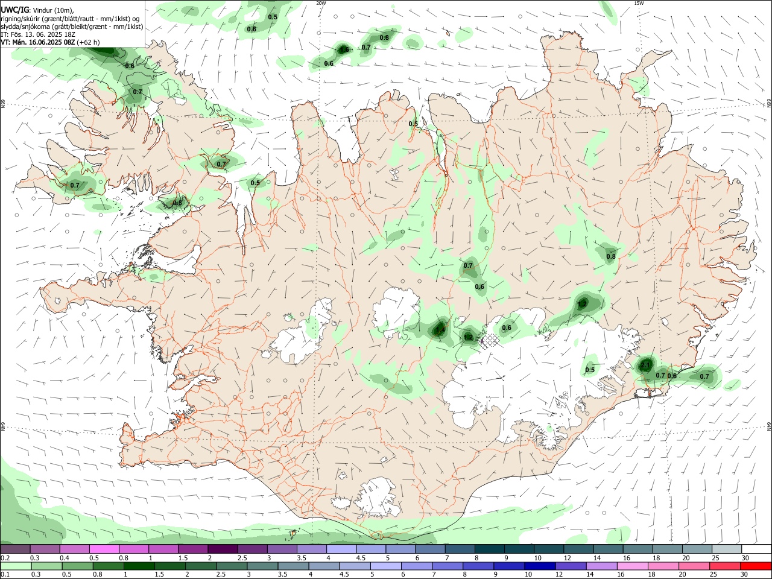
Task: Click the UWC/IG map title
Action: click(14, 10)
